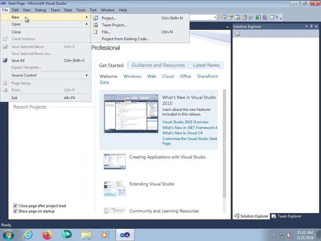Viewport: 321px width, 241px height.
Task: Open the toolbar options overflow arrow
Action: [x=281, y=18]
